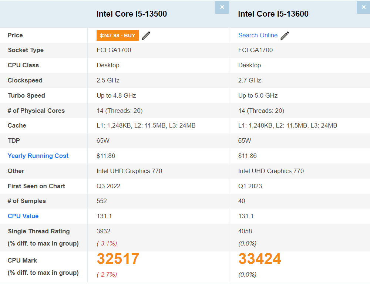Image resolution: width=370 pixels, height=284 pixels.
Task: Open the Search Online link
Action: tap(258, 35)
